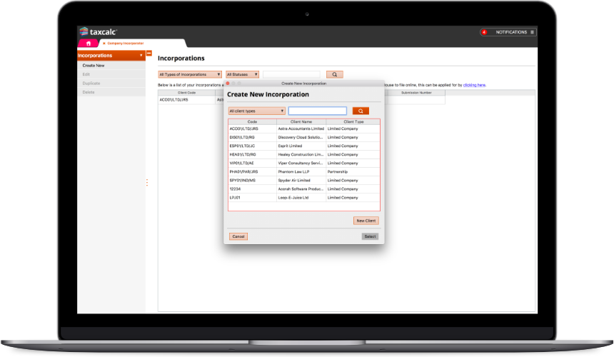Click the dialog client search field
614x357 pixels.
318,111
